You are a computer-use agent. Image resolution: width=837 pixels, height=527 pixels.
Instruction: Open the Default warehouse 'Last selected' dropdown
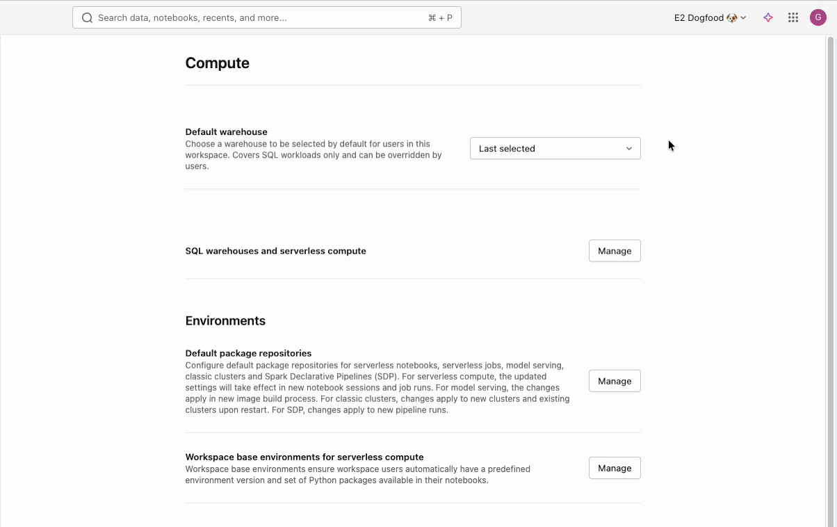(x=555, y=148)
